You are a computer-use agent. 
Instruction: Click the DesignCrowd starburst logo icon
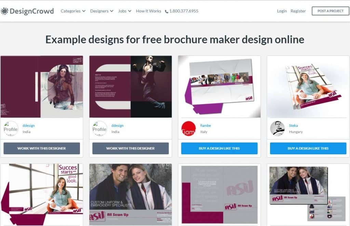(4, 11)
